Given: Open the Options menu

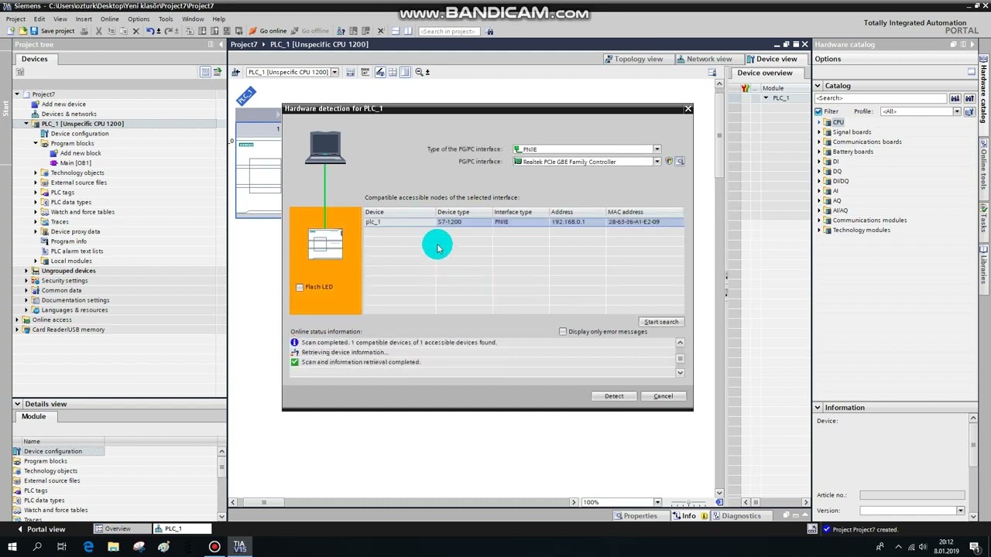Looking at the screenshot, I should tap(139, 19).
